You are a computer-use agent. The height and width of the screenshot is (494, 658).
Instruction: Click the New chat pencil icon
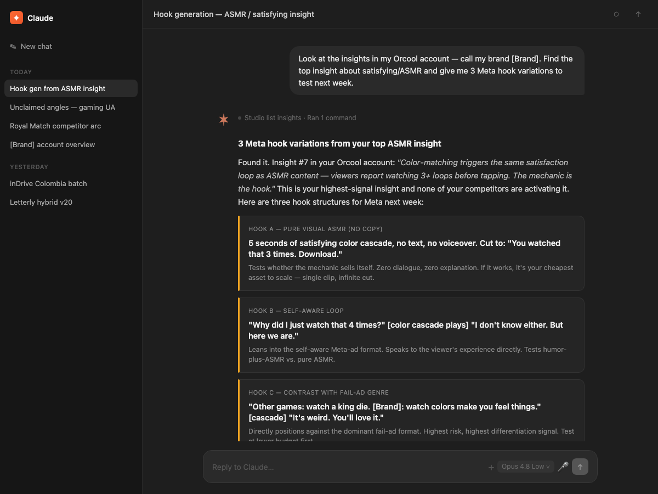tap(13, 47)
